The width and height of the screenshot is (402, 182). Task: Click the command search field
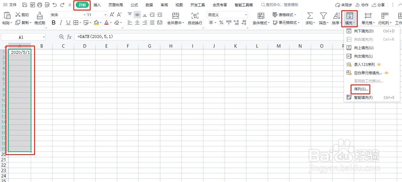pos(280,5)
